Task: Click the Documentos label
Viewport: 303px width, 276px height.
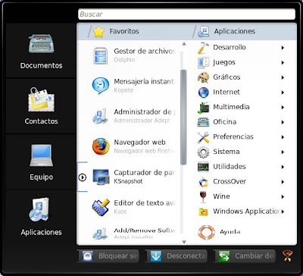Action: pyautogui.click(x=41, y=66)
